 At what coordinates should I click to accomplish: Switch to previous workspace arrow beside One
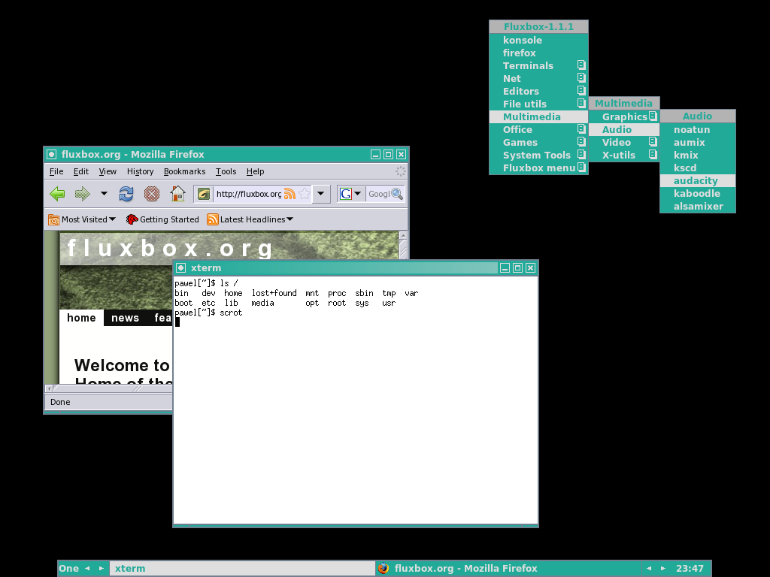(87, 568)
